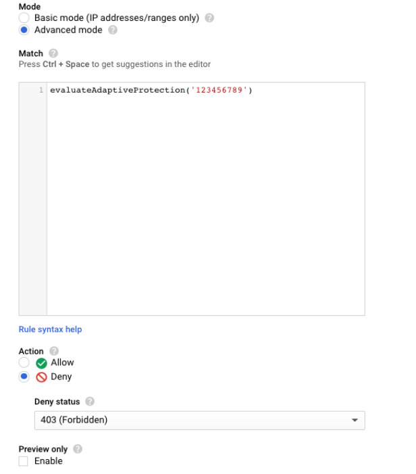The height and width of the screenshot is (474, 416).
Task: Show help for Preview only
Action: tap(78, 449)
